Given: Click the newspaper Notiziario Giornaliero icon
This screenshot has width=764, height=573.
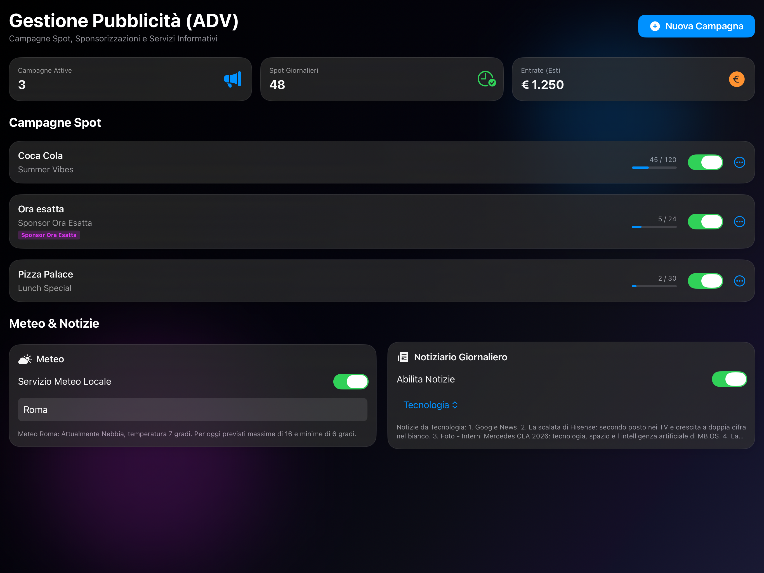Looking at the screenshot, I should point(403,357).
